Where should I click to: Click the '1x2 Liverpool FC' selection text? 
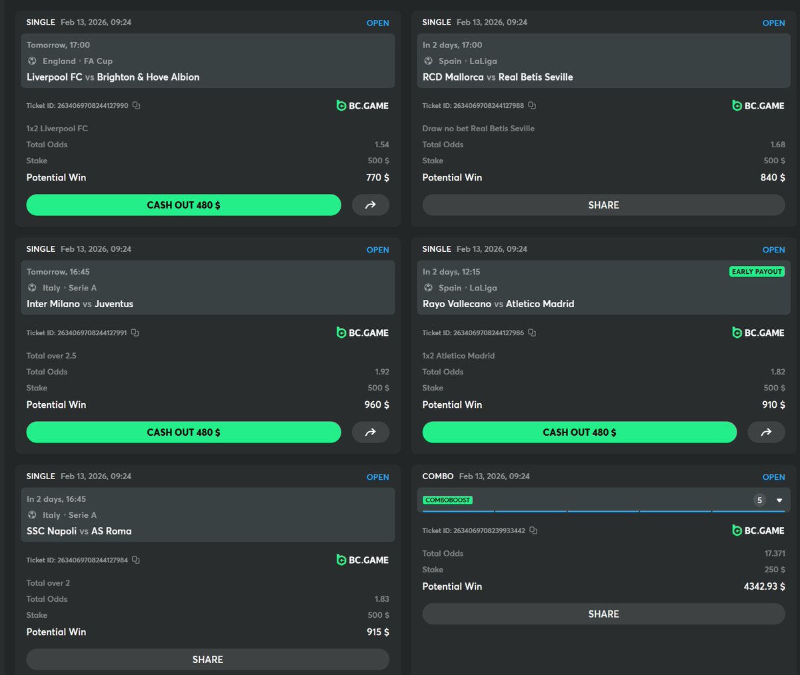(x=57, y=129)
